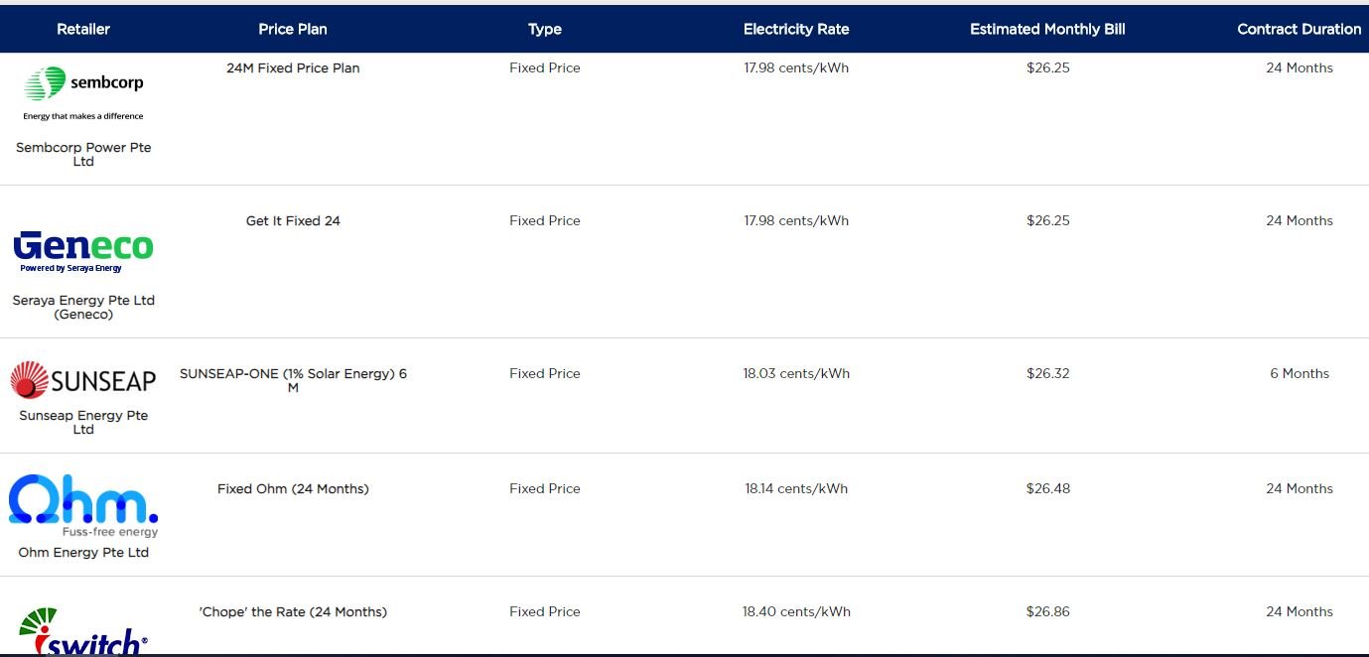This screenshot has height=657, width=1369.
Task: Open the Geneco logo image
Action: [83, 250]
